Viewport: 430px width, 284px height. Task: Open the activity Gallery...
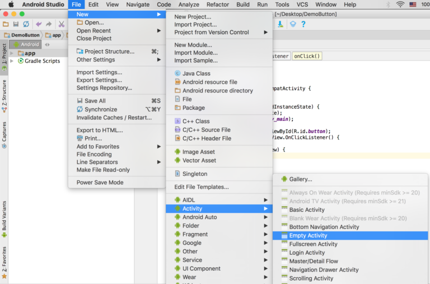coord(350,179)
